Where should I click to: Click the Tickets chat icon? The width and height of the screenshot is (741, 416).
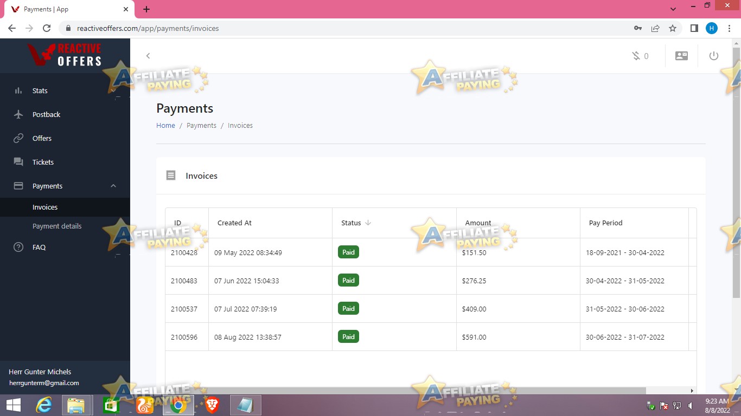click(x=18, y=162)
